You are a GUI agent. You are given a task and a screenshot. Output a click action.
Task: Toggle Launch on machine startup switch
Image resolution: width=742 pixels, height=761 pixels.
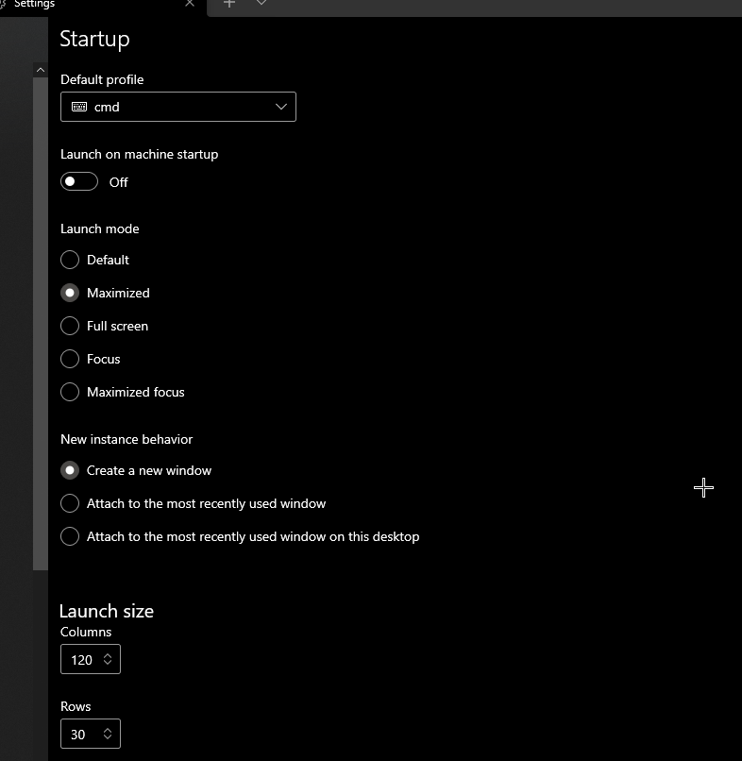pos(79,181)
